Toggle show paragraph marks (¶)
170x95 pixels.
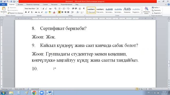(84, 8)
